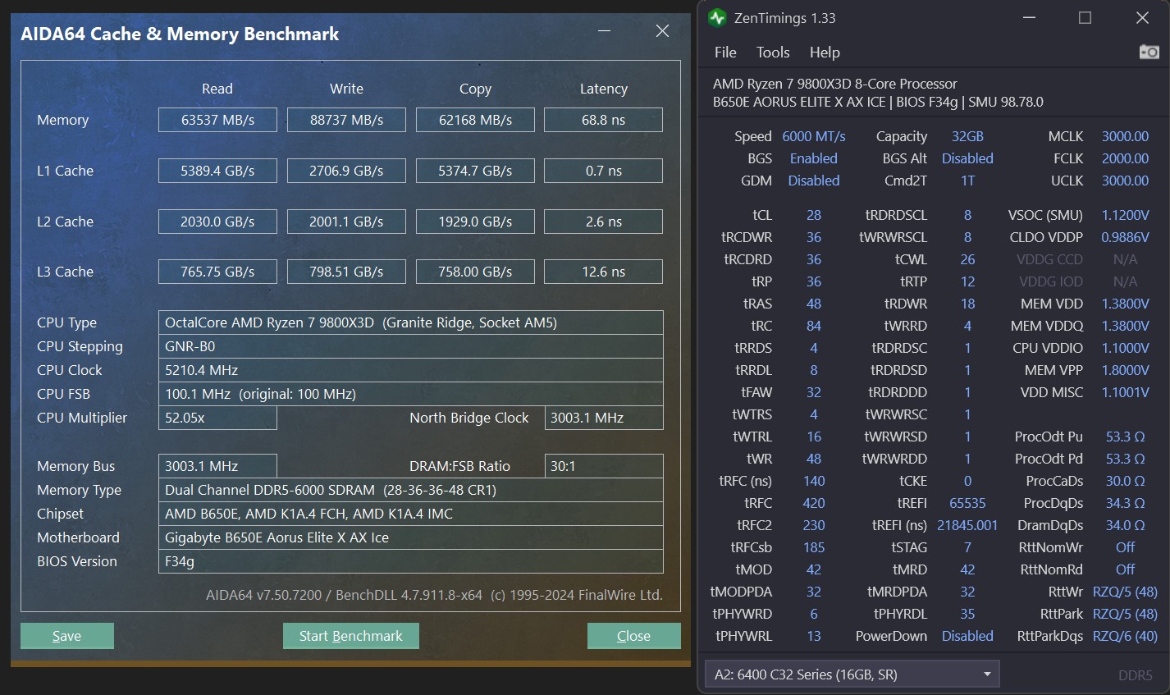Click the North Bridge Clock field
1170x695 pixels.
point(603,418)
